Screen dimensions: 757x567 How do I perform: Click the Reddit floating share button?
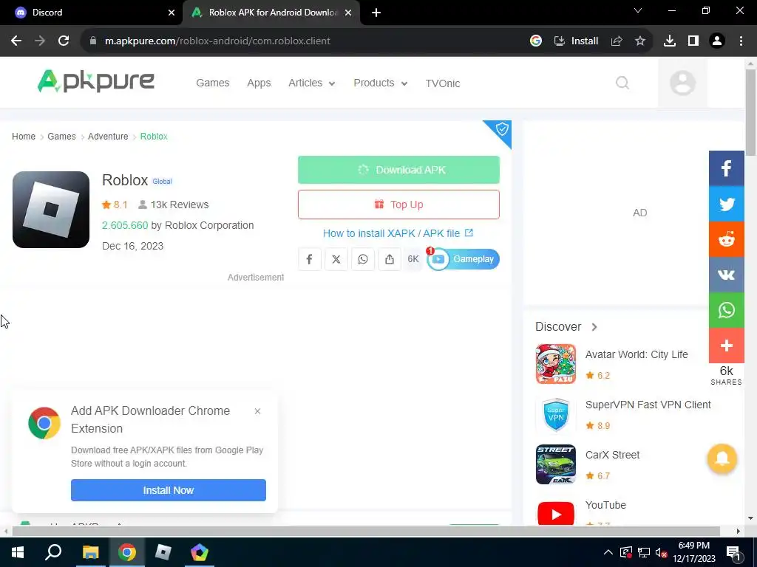726,240
